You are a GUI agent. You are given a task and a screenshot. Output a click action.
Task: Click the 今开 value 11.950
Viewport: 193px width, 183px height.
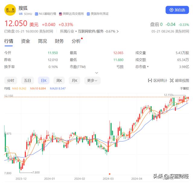pyautogui.click(x=53, y=53)
